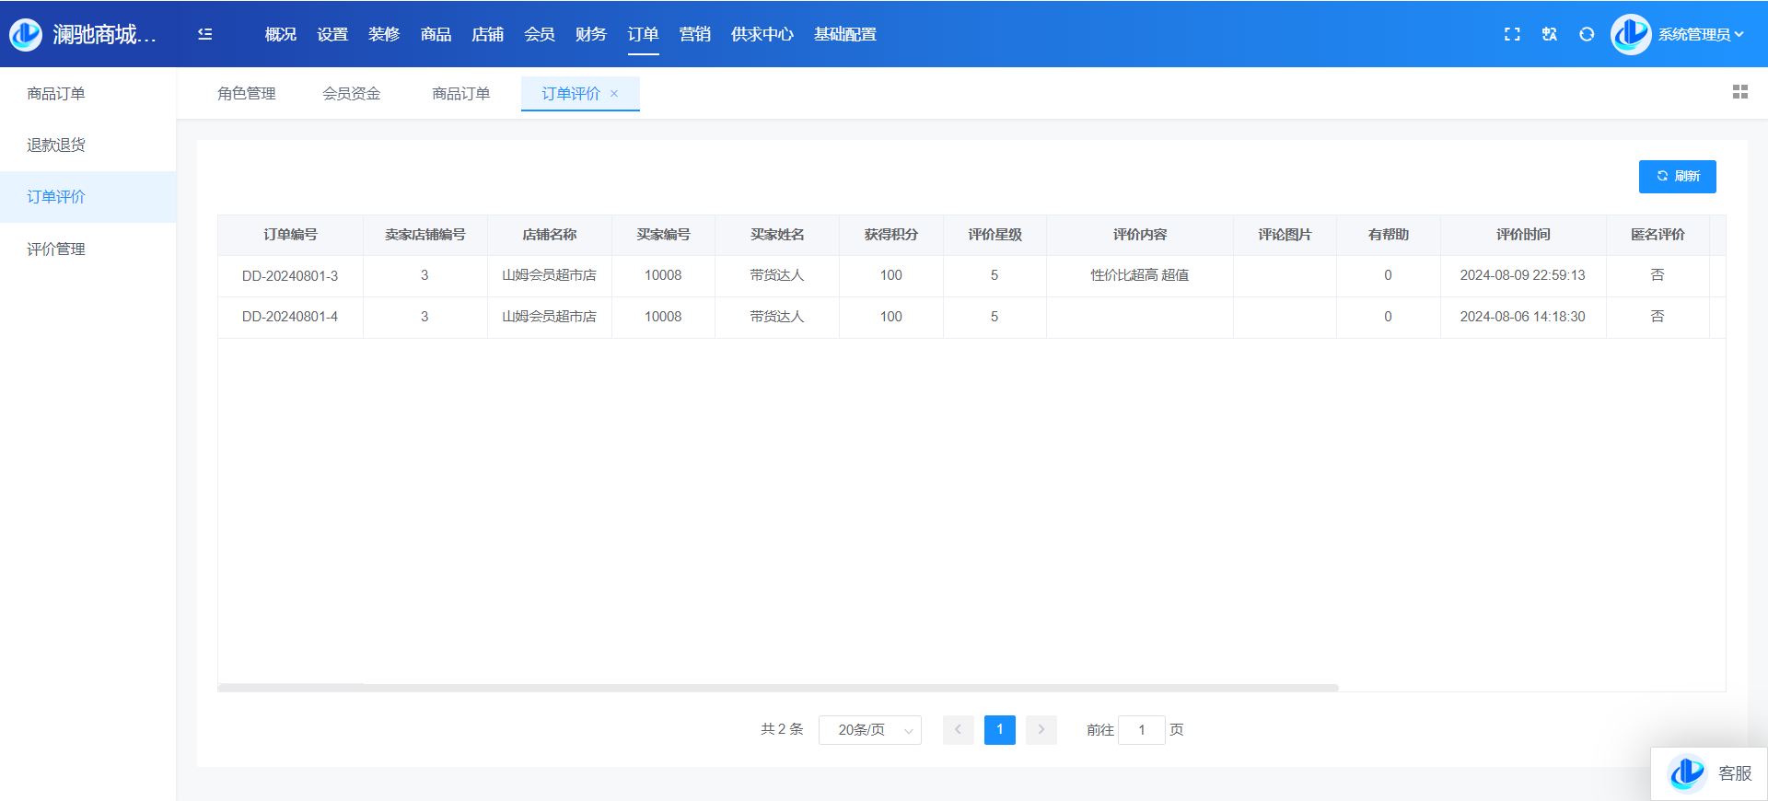
Task: Close the 订单评价 tab
Action: click(x=614, y=94)
